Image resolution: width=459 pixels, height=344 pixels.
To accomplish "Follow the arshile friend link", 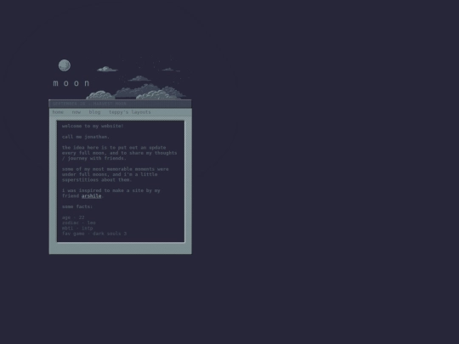I will pos(91,196).
